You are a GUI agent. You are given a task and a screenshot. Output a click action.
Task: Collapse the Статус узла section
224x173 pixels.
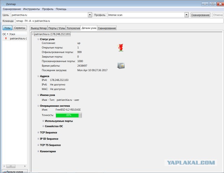click(38, 39)
